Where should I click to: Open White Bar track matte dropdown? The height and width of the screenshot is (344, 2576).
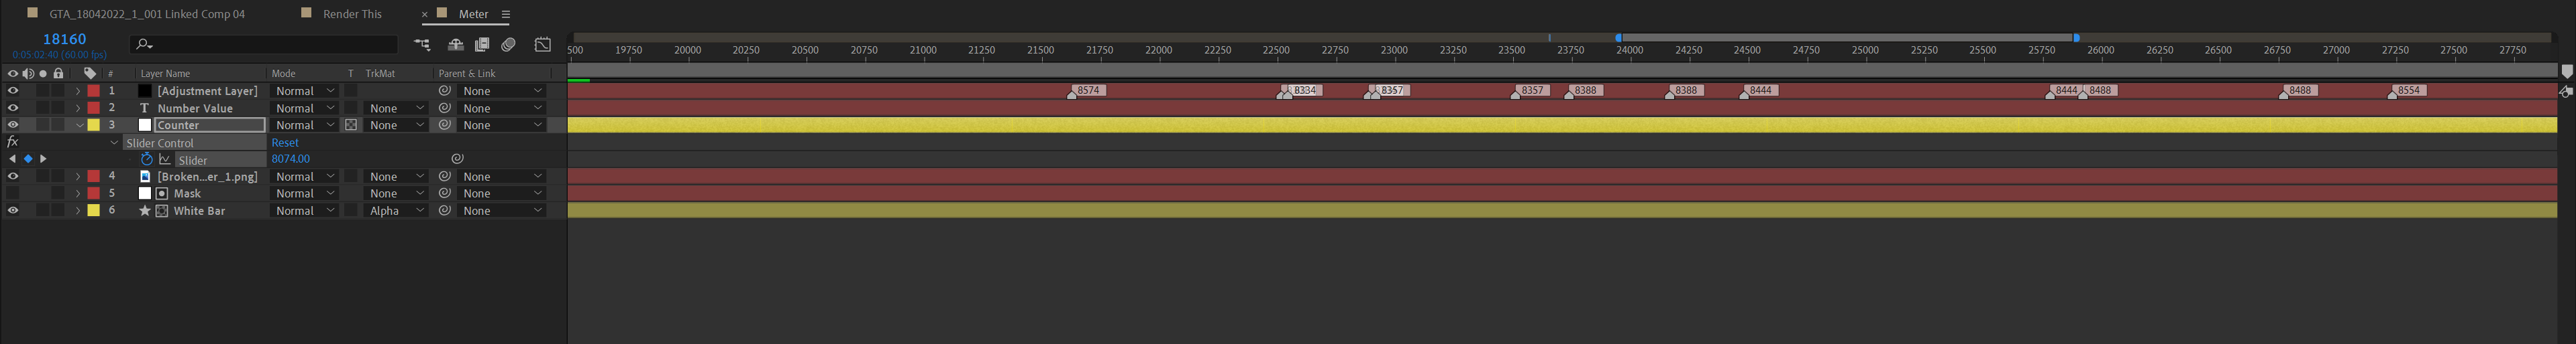pyautogui.click(x=397, y=210)
